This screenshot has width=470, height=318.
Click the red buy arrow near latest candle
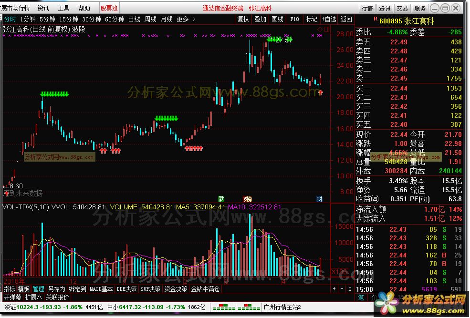click(321, 92)
